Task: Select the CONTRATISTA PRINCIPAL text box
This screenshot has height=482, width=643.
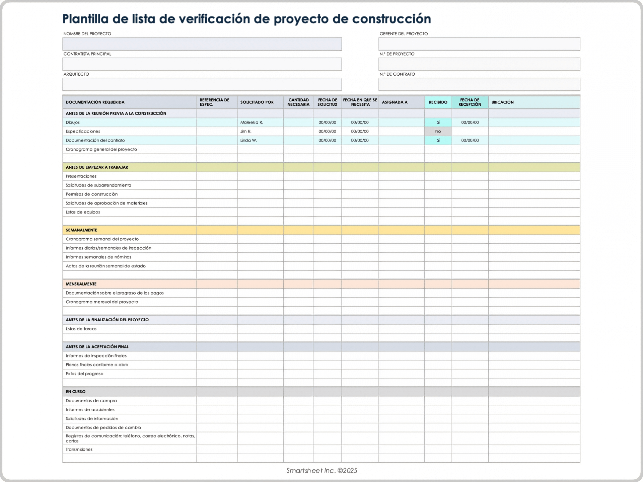Action: point(202,64)
